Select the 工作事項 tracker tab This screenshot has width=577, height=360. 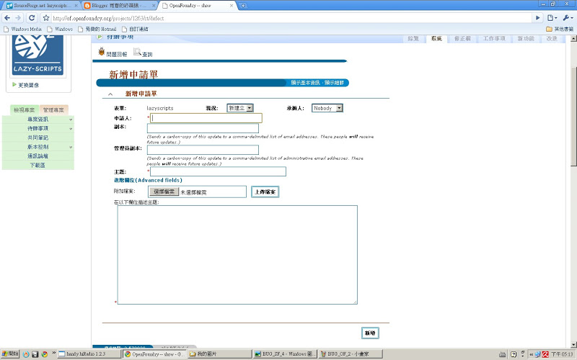tap(494, 39)
